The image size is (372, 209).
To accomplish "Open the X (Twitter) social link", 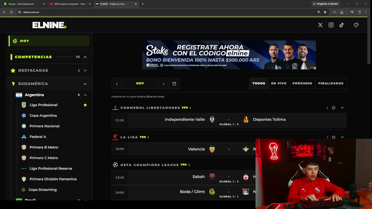I will point(320,25).
